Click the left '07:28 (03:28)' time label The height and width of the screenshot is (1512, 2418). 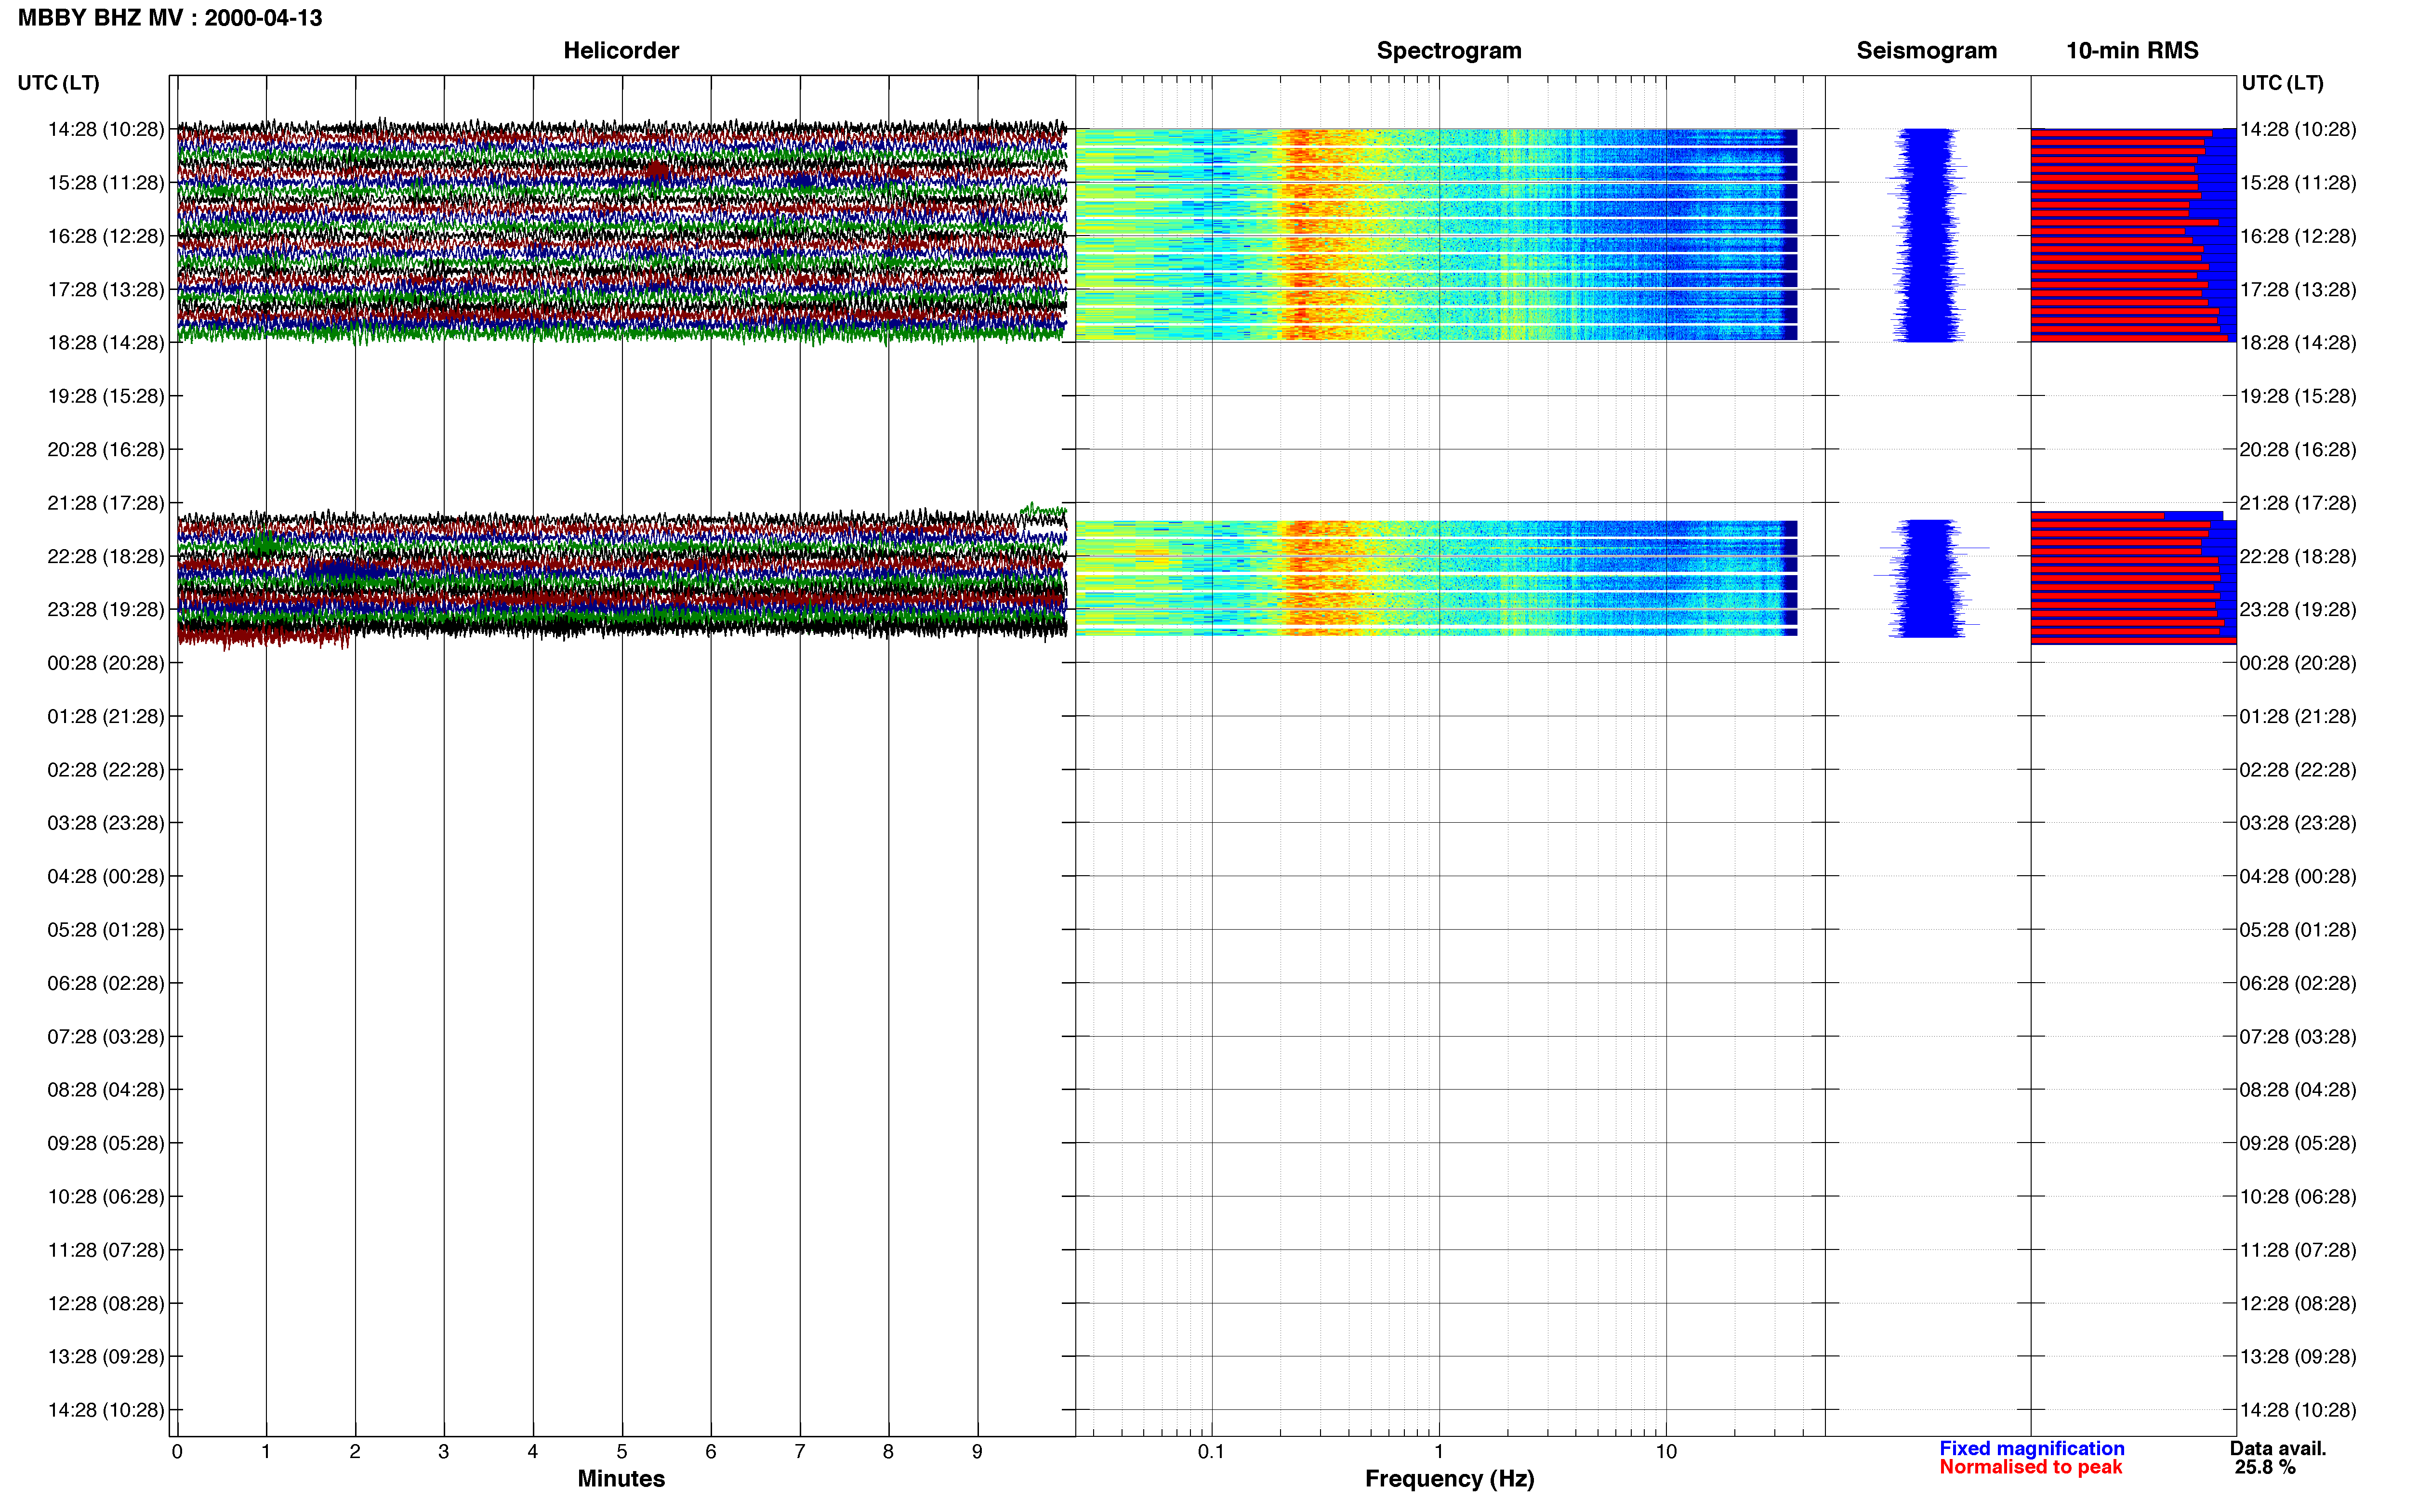pos(105,1037)
